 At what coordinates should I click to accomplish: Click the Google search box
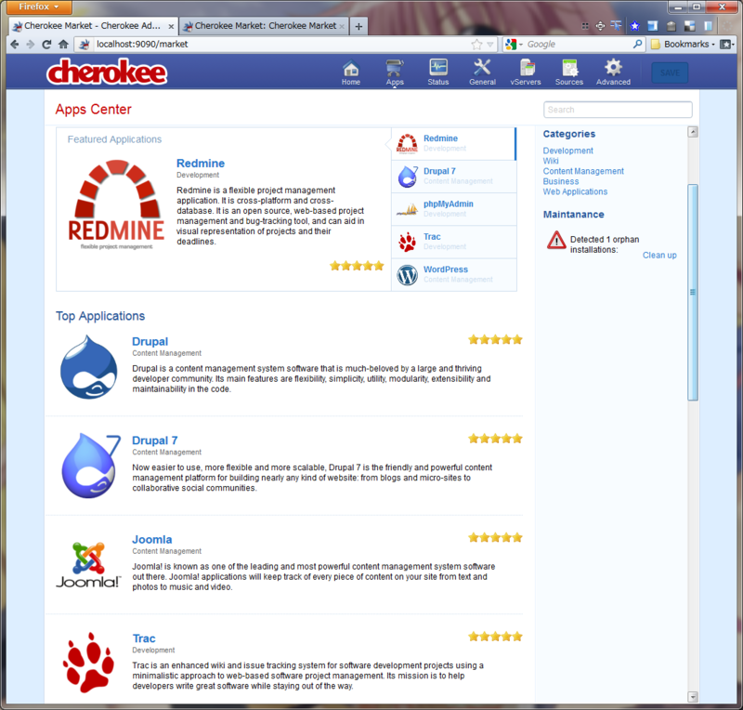click(578, 44)
